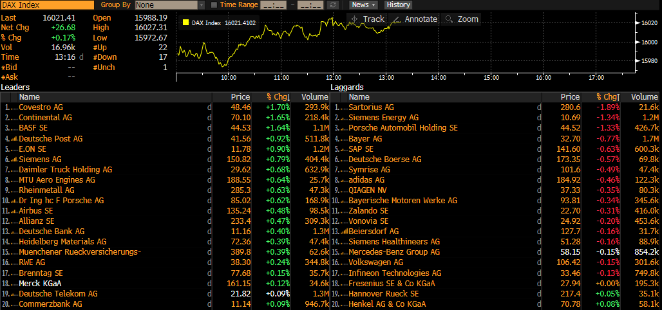Click the refresh icon beside time range
This screenshot has width=662, height=310.
tap(334, 5)
